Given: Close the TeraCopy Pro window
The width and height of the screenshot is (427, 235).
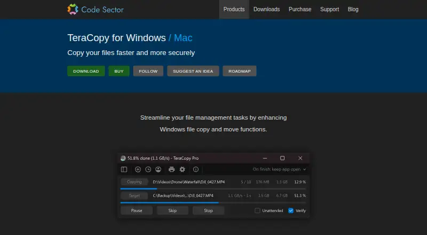Looking at the screenshot, I should [x=301, y=158].
